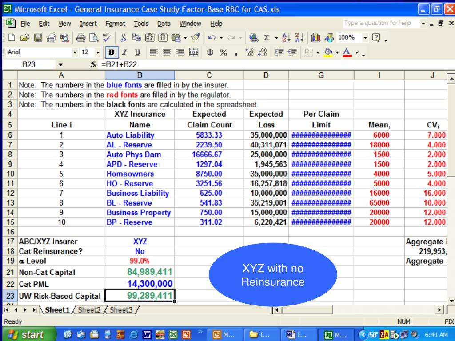This screenshot has width=455, height=341.
Task: Expand the Name Box dropdown arrow
Action: [x=60, y=65]
